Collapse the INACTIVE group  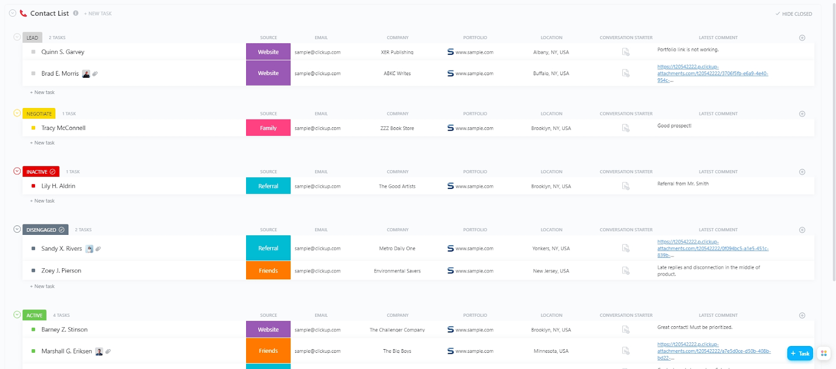17,171
